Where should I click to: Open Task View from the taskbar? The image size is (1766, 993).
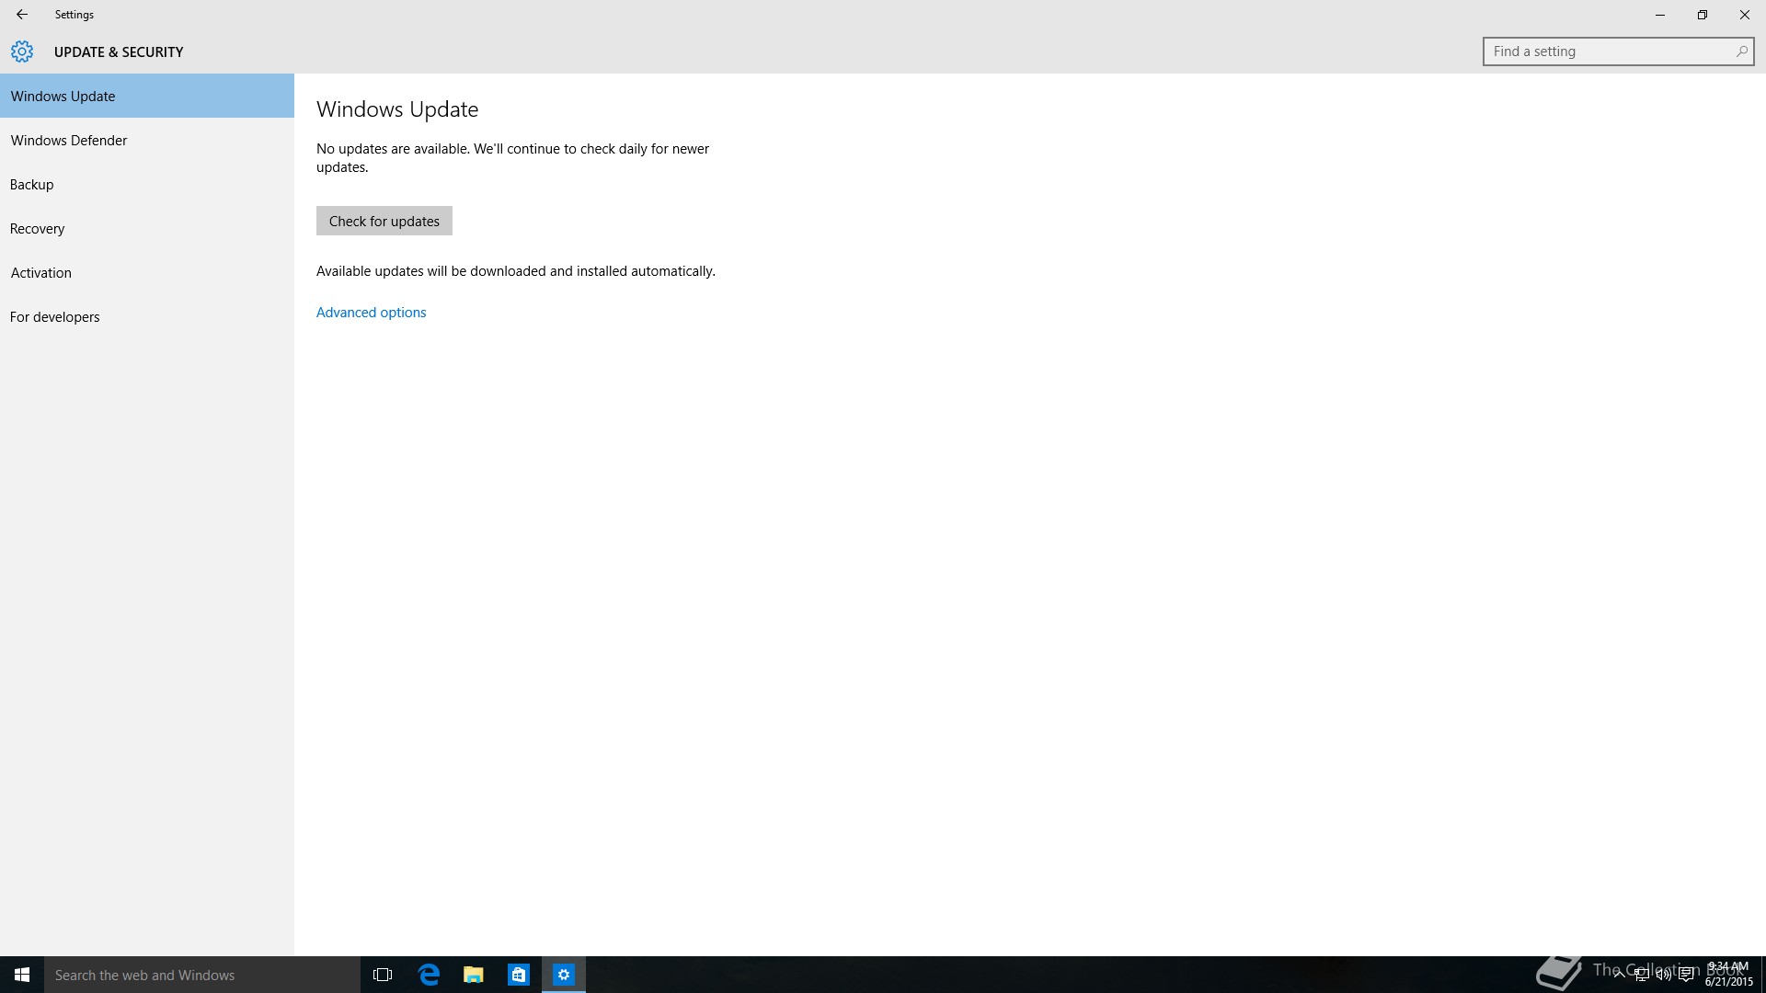tap(383, 975)
